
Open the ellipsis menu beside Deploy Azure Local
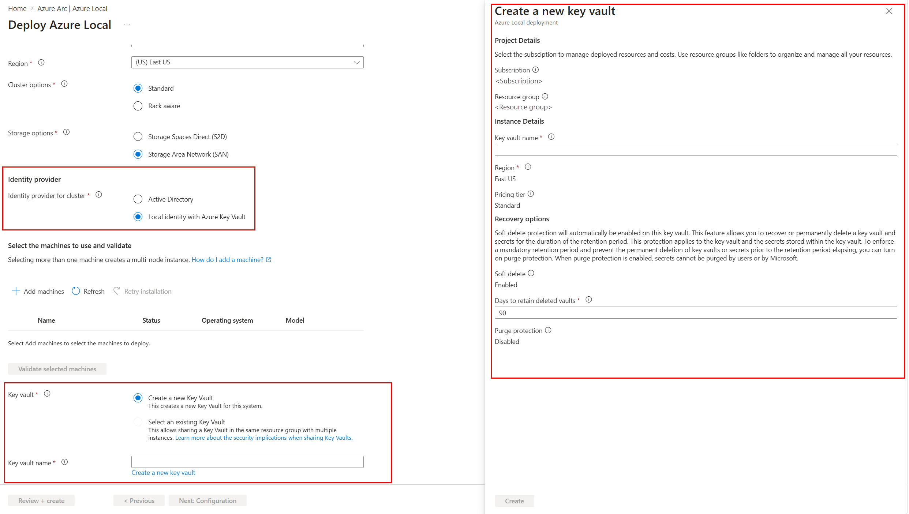point(127,25)
